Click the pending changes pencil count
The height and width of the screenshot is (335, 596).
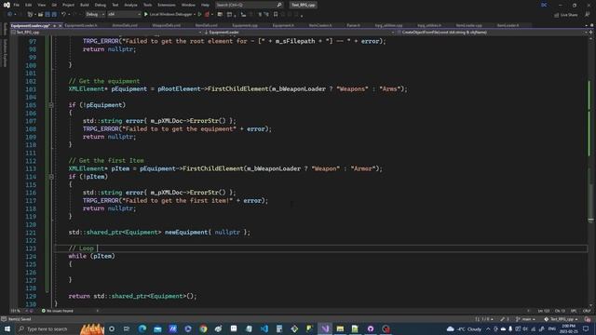(x=505, y=319)
